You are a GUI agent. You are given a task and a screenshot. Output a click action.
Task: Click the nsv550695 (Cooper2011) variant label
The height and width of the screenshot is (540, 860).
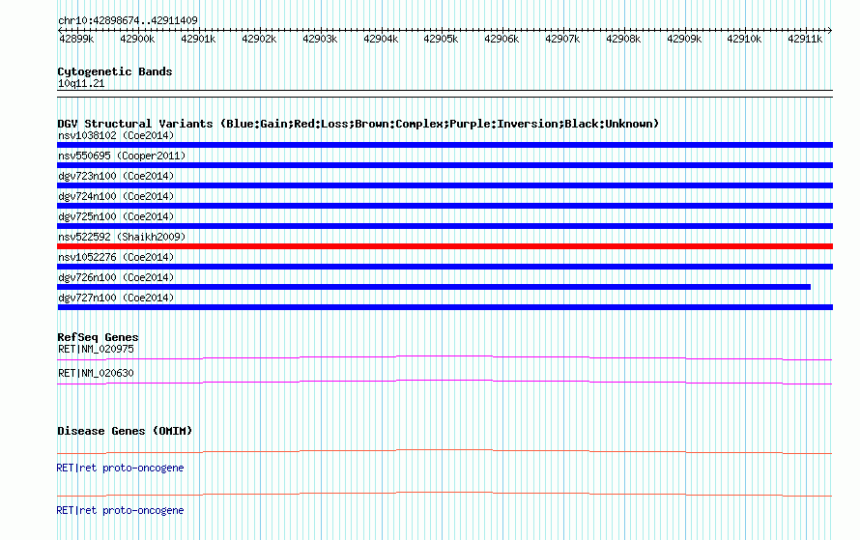click(122, 156)
